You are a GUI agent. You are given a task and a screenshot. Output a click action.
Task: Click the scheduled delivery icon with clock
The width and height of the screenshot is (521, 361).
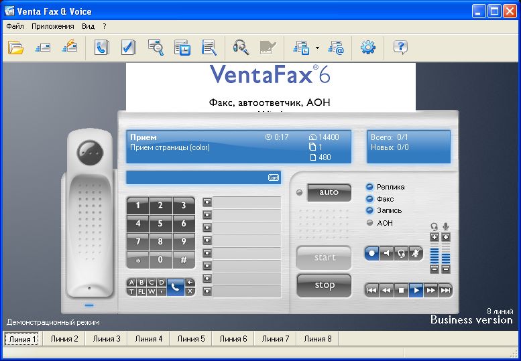pos(301,48)
